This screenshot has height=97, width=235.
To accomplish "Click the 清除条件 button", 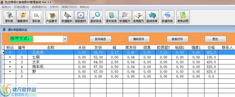I will click(x=139, y=39).
